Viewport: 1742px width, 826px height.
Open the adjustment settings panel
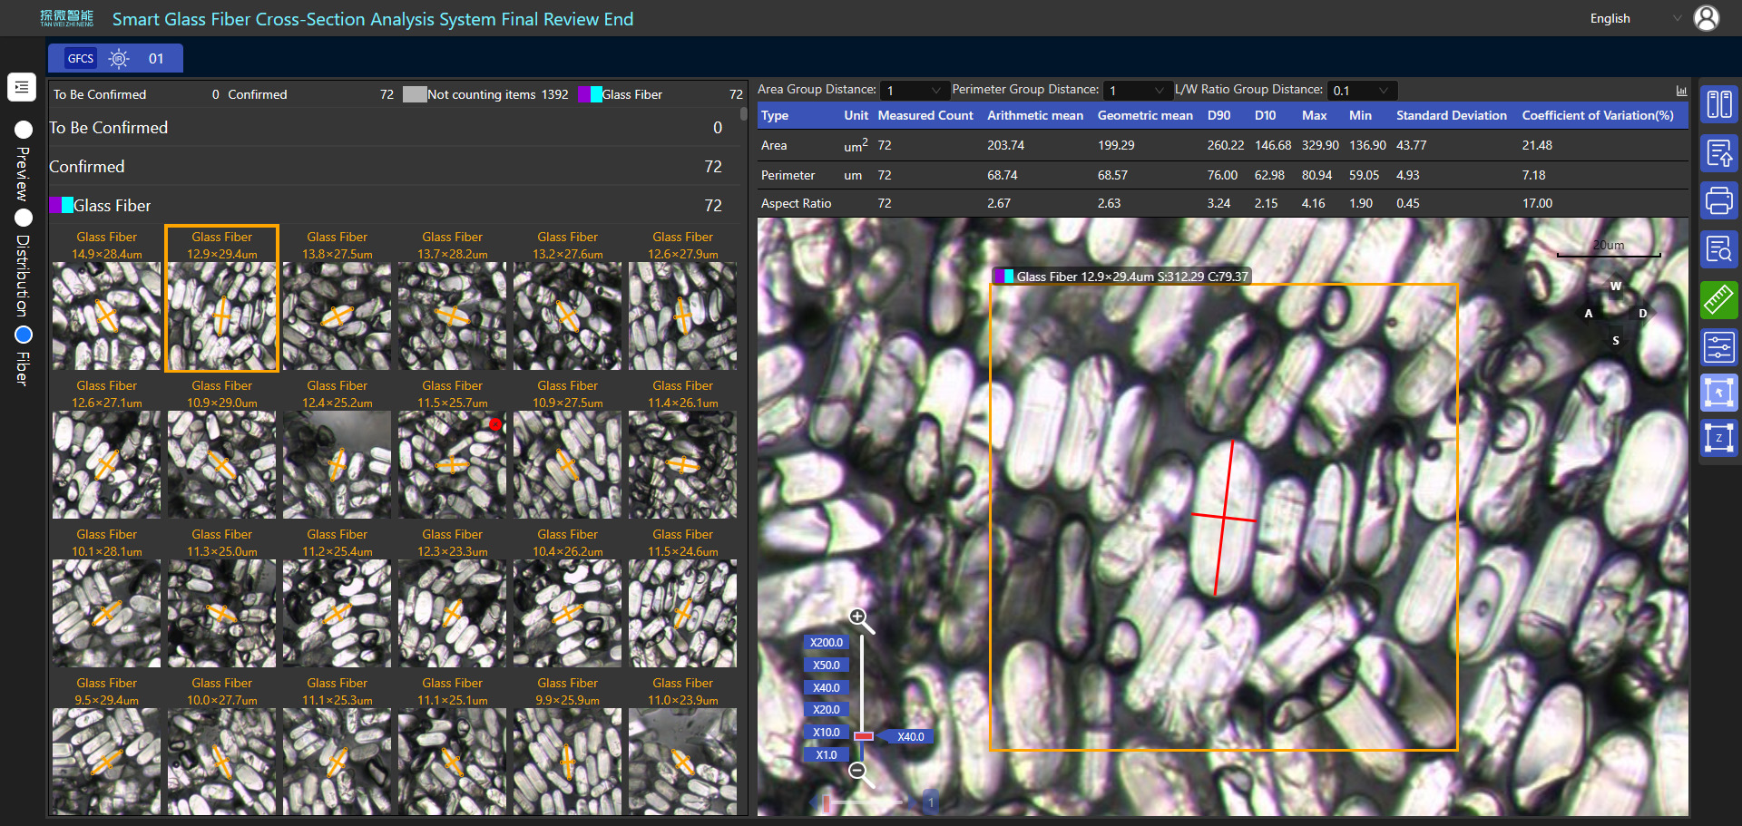click(1718, 347)
